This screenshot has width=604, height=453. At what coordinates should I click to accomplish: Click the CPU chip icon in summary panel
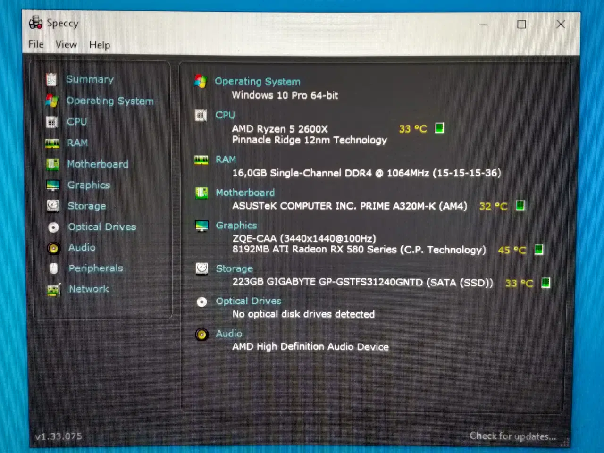(x=201, y=115)
